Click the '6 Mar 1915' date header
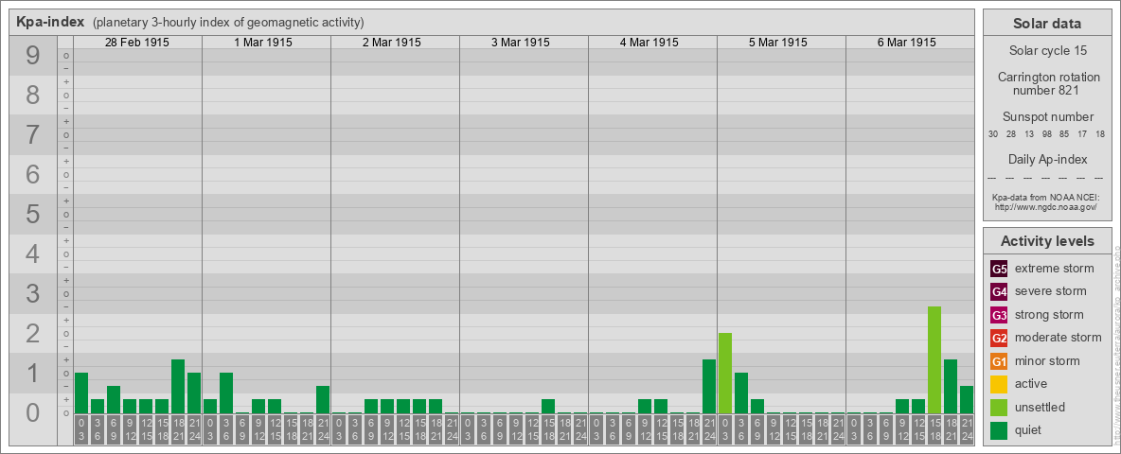 tap(906, 43)
